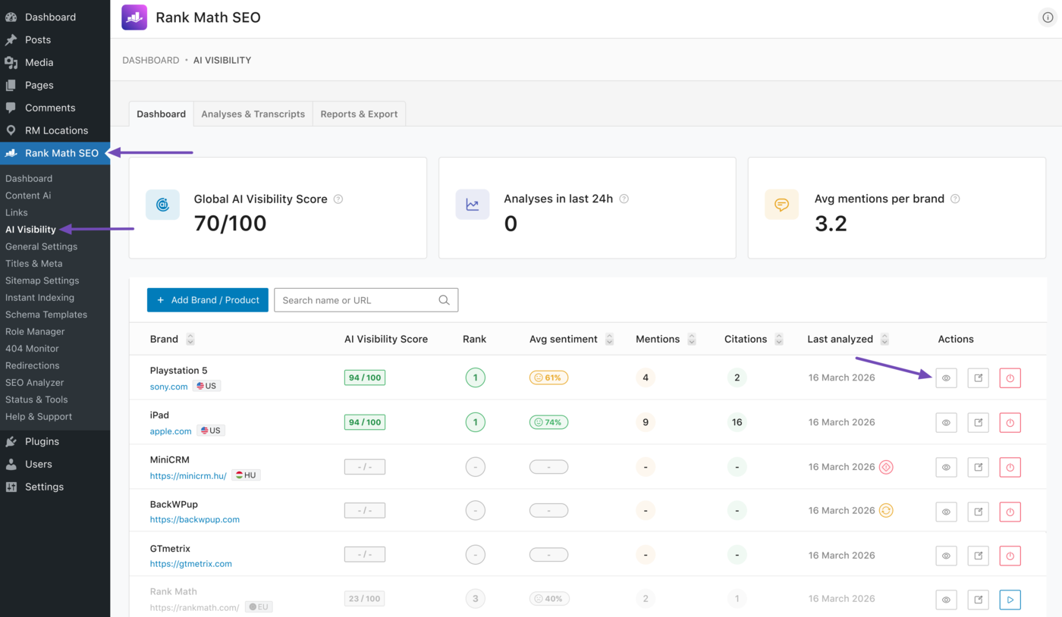Viewport: 1062px width, 617px height.
Task: Open General Settings submenu item
Action: click(x=41, y=246)
